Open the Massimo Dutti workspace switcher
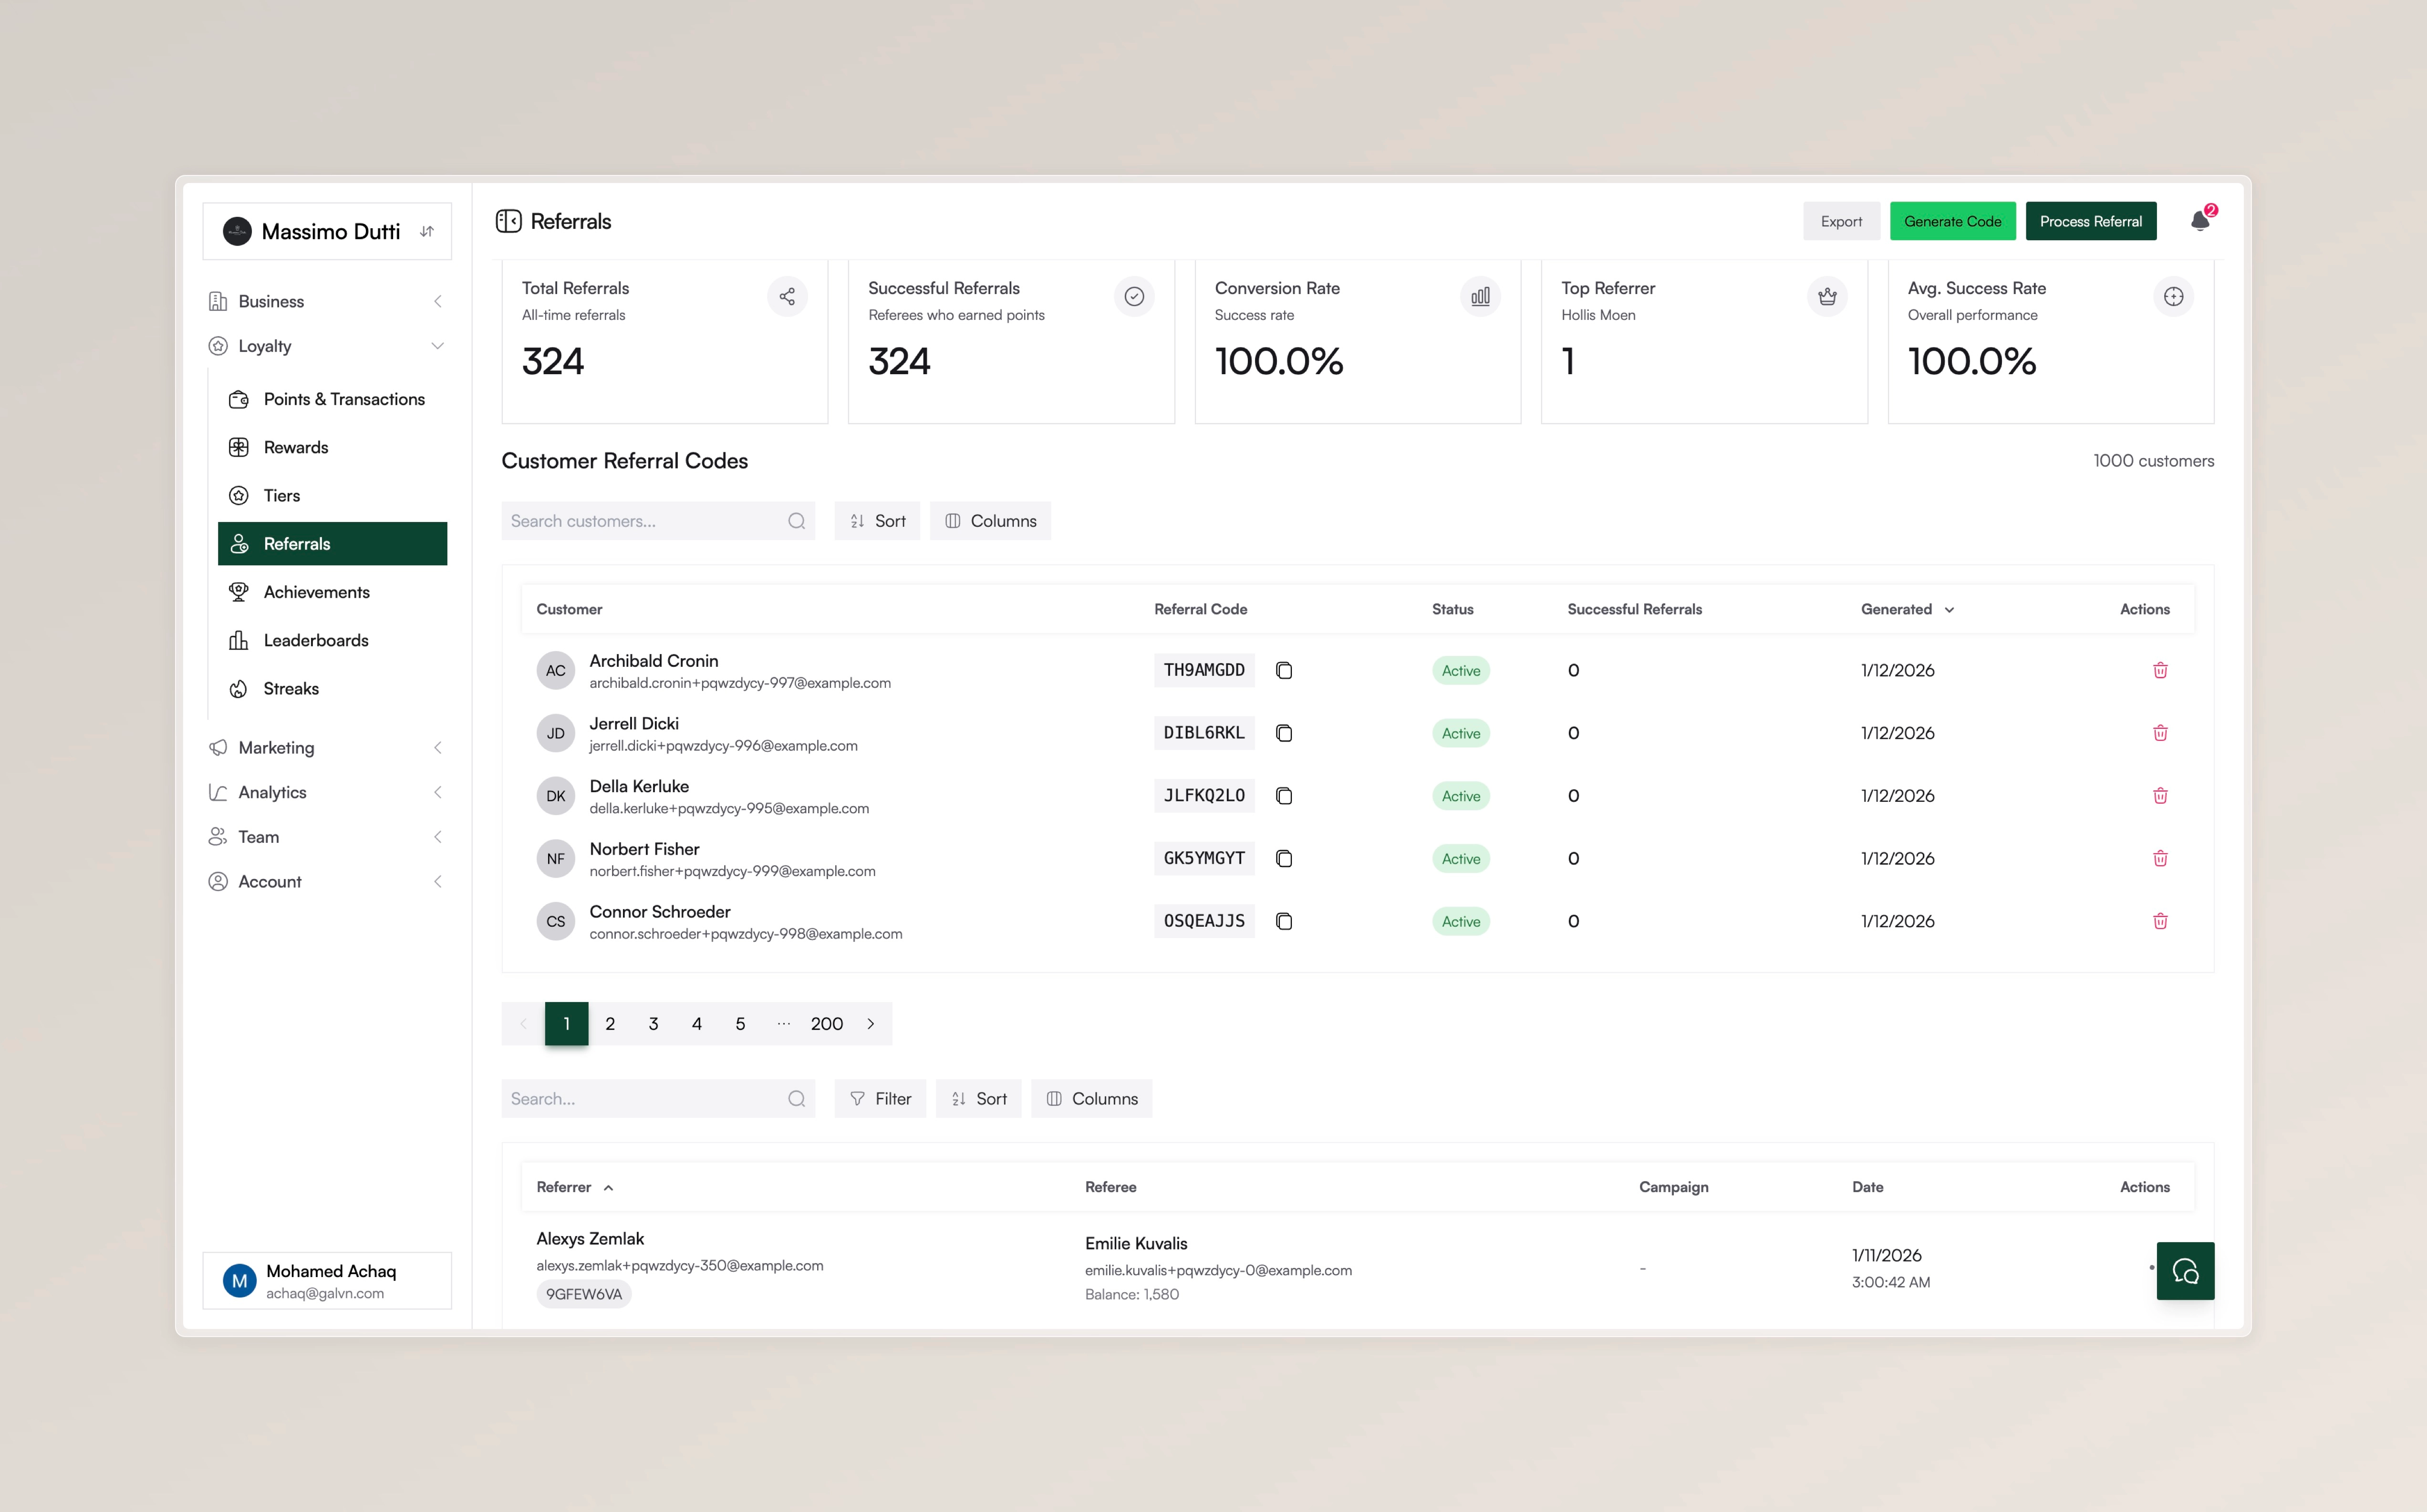 (327, 231)
